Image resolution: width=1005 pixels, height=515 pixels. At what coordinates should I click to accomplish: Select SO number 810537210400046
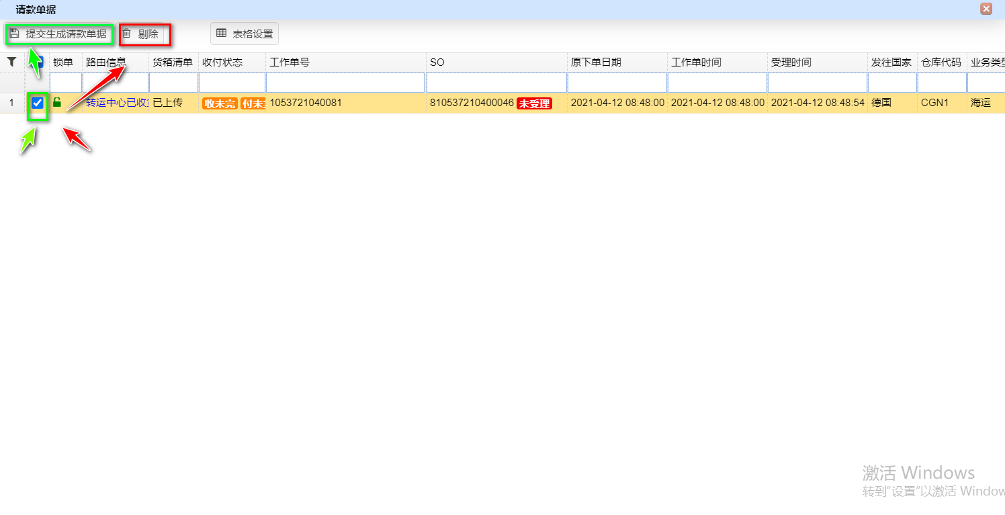[472, 103]
